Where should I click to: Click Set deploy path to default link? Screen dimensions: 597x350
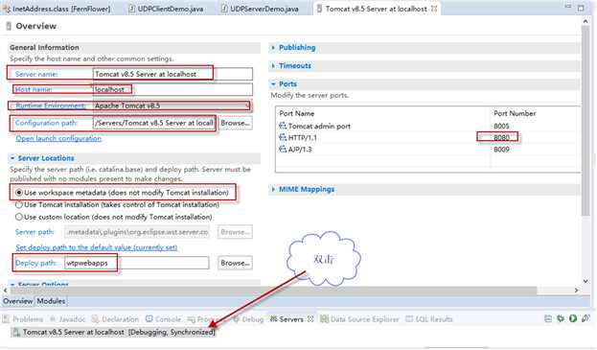point(97,247)
